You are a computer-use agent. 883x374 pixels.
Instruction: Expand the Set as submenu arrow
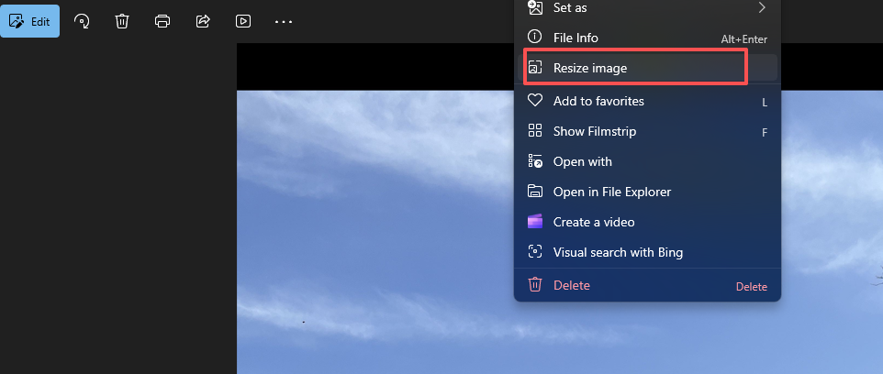coord(762,7)
